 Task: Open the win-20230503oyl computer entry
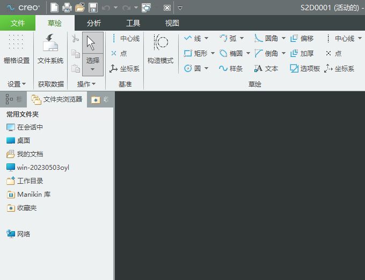coord(38,167)
